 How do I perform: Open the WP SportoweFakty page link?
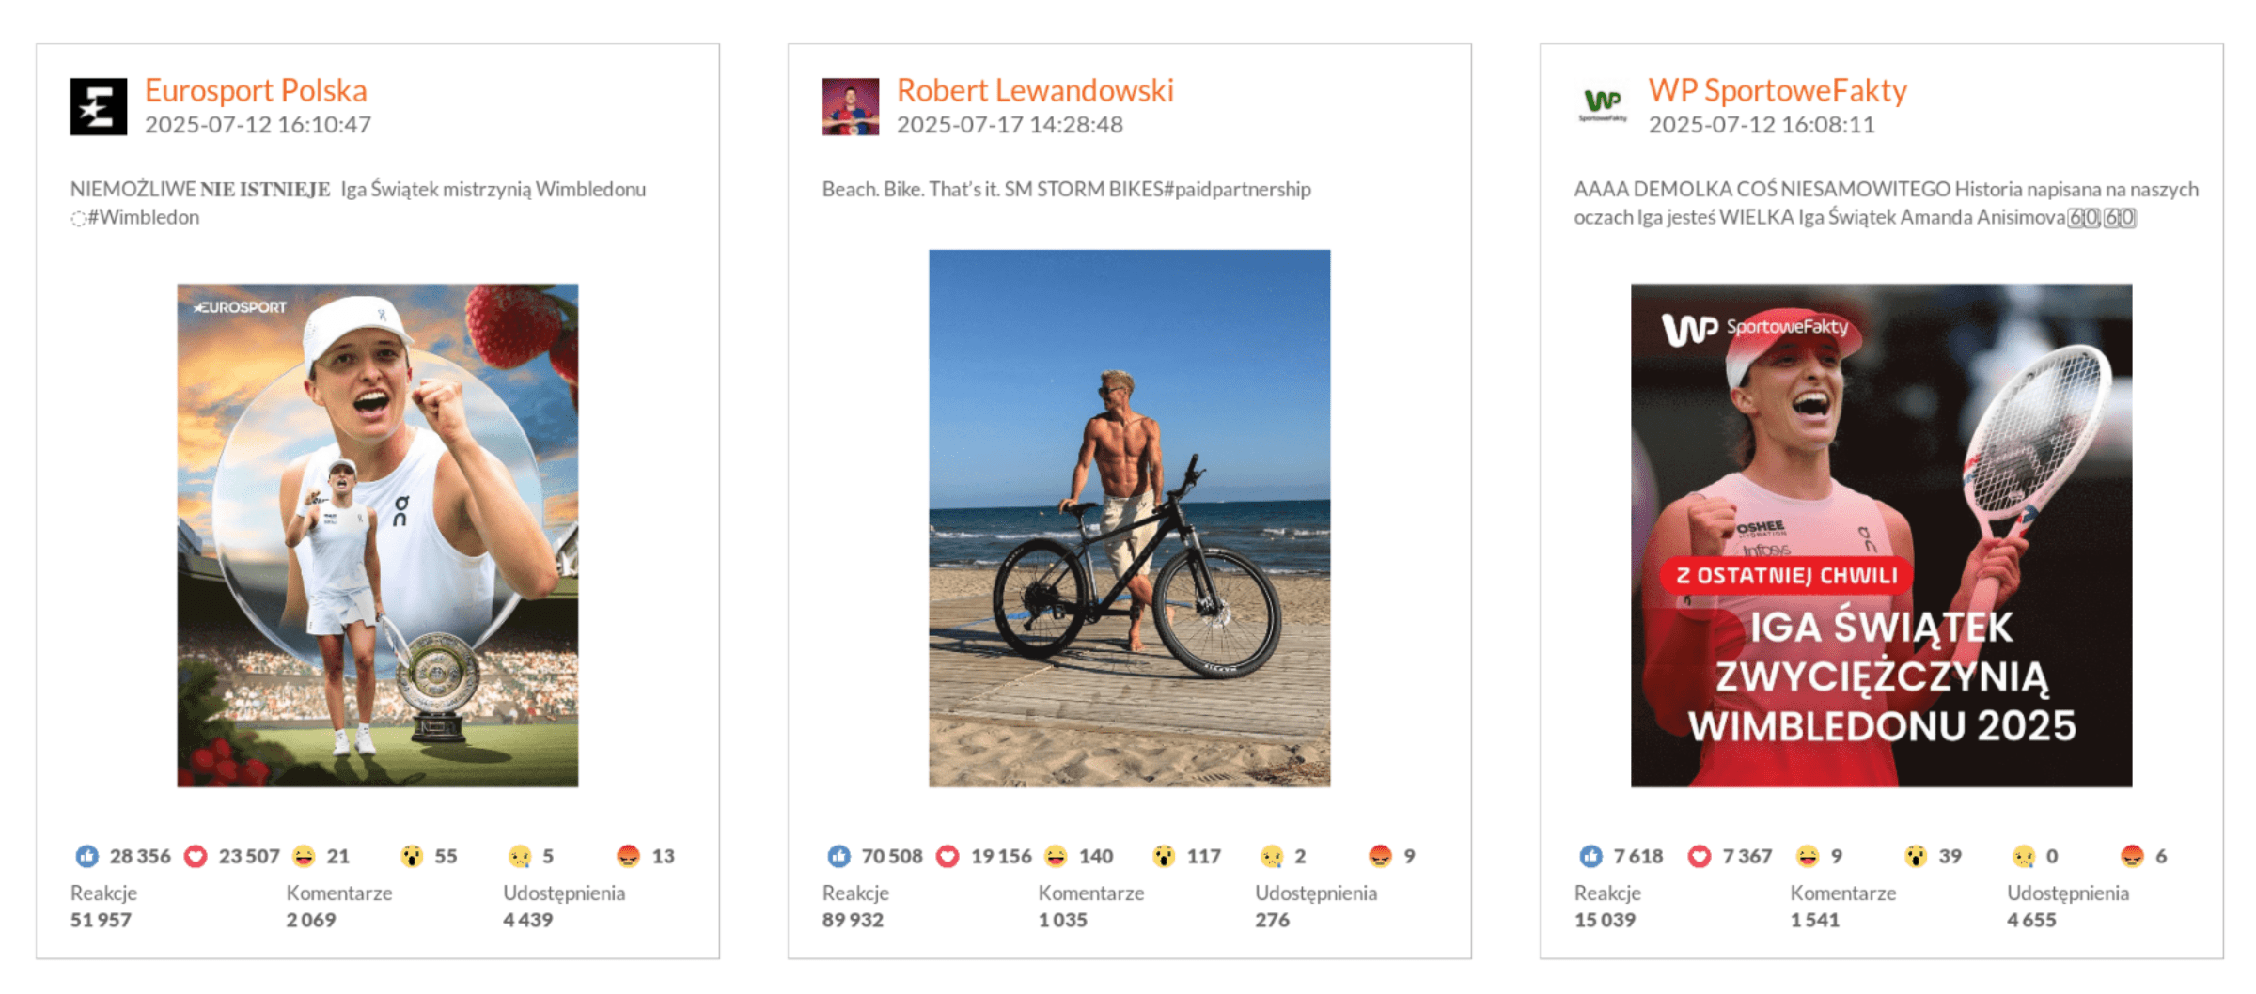tap(1778, 90)
